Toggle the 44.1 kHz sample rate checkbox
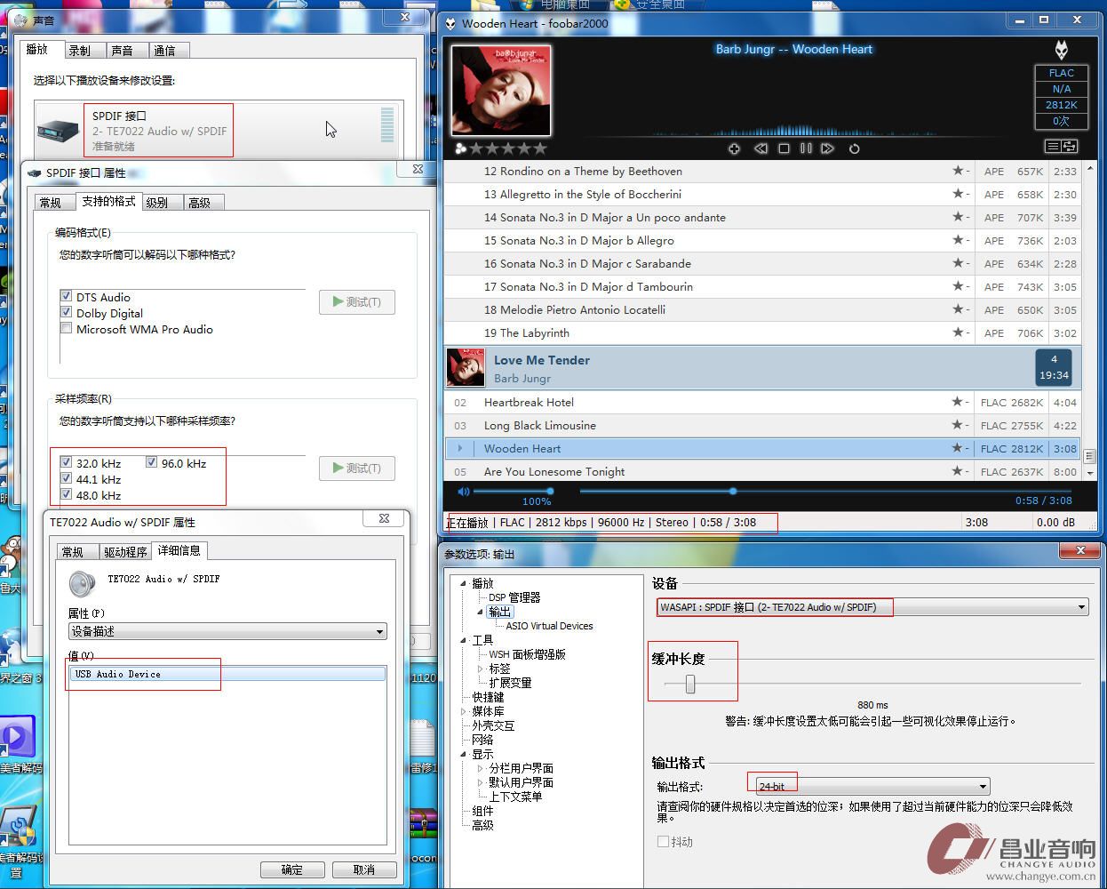 [x=66, y=478]
